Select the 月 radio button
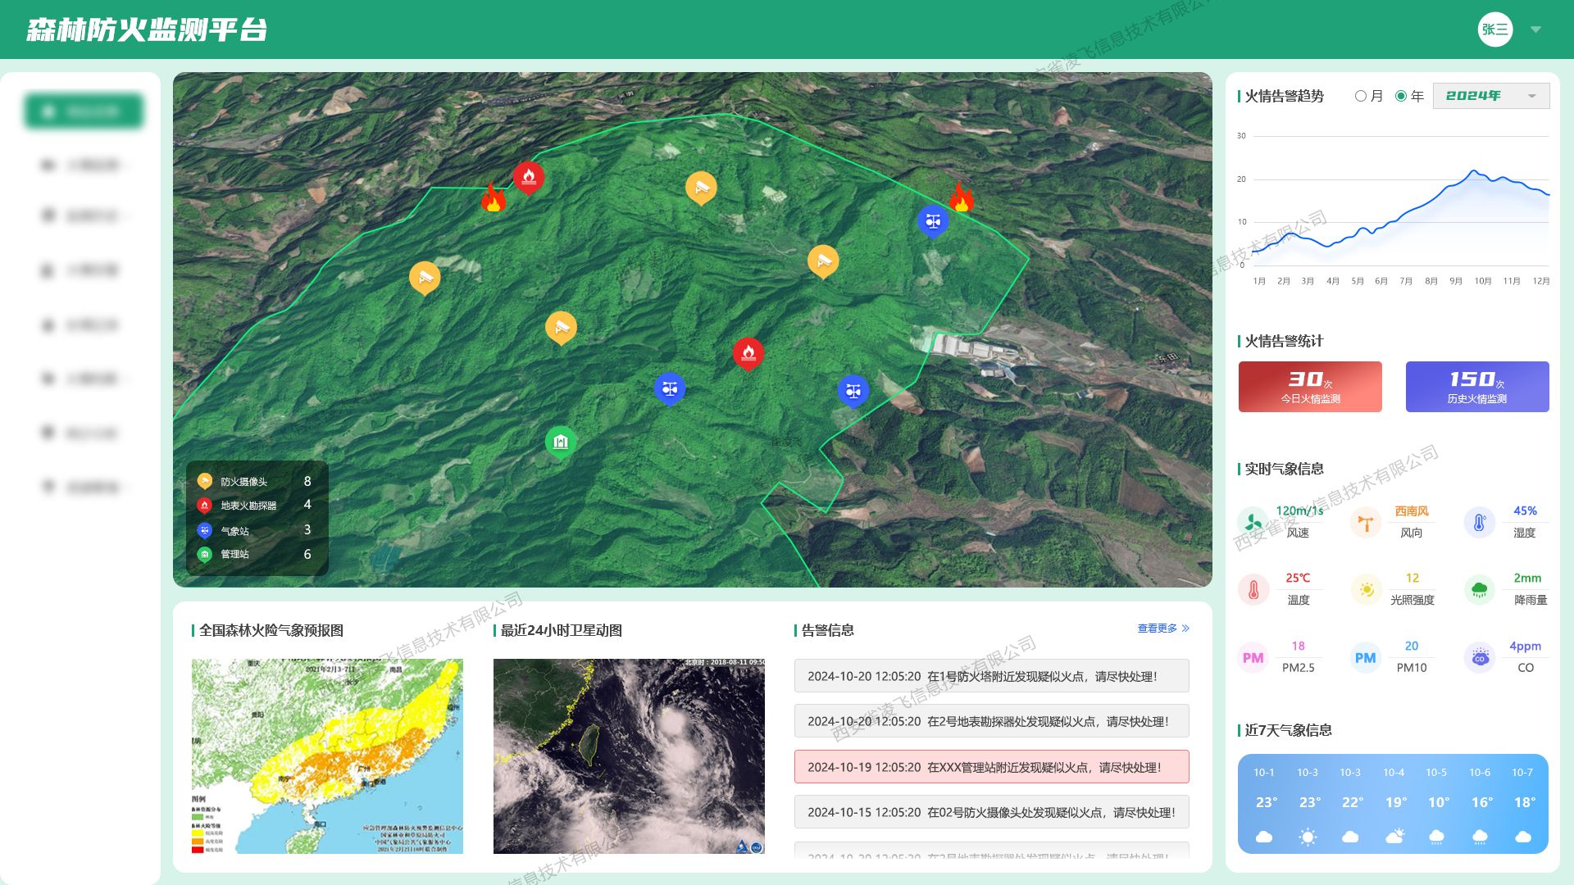 click(x=1361, y=96)
